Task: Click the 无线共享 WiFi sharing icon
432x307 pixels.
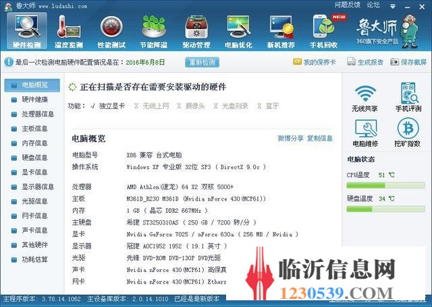Action: pyautogui.click(x=364, y=98)
